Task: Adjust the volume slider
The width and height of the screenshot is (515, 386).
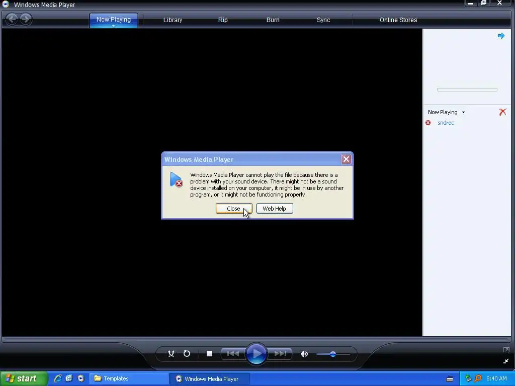Action: pos(333,354)
